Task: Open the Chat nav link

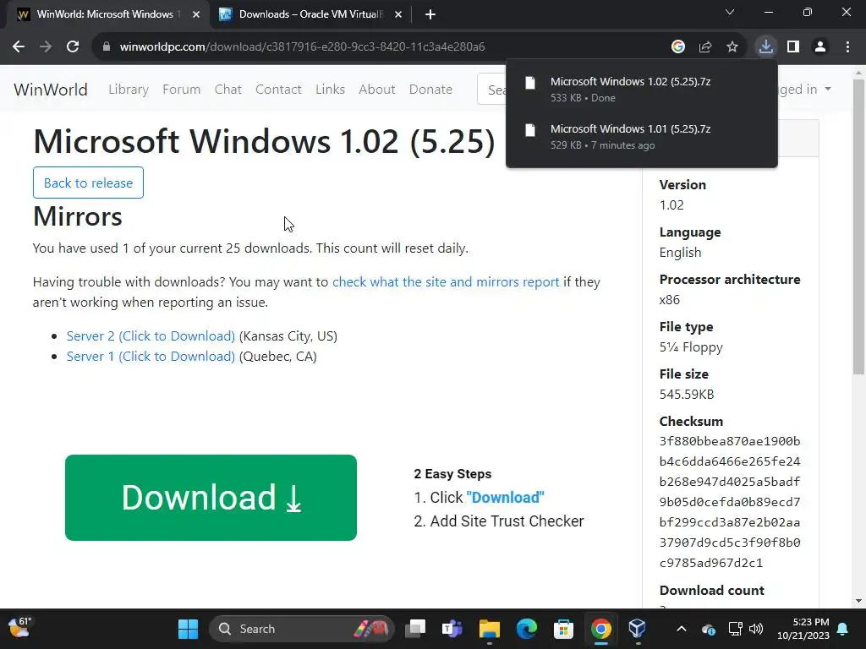Action: (228, 90)
